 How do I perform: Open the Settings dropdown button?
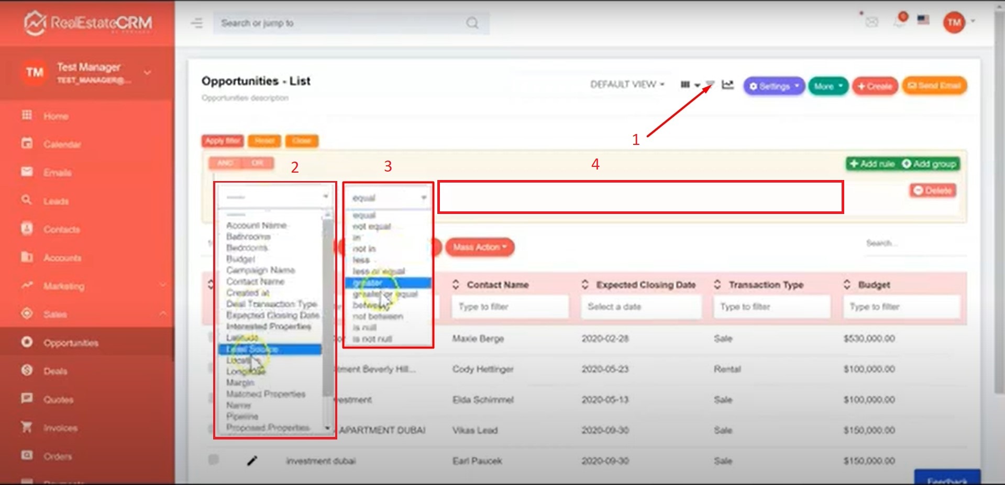pyautogui.click(x=773, y=86)
